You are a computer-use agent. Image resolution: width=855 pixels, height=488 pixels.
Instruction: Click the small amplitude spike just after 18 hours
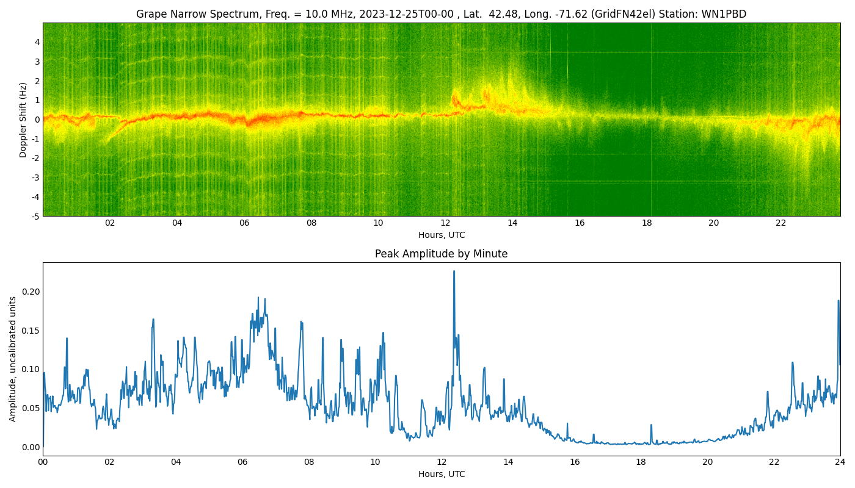651,426
